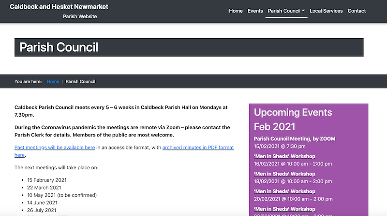Click the 15 February 2021 list item

point(46,180)
